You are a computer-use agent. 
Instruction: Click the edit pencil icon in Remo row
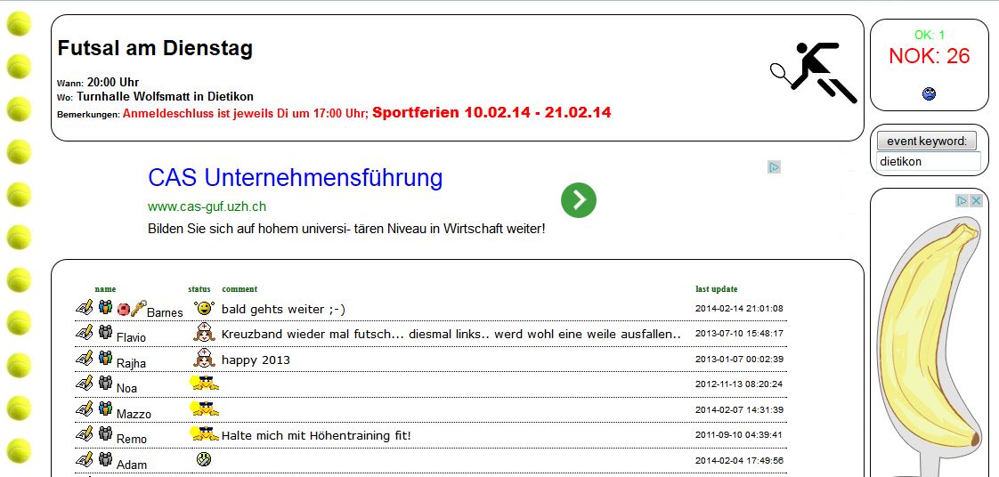tap(84, 433)
